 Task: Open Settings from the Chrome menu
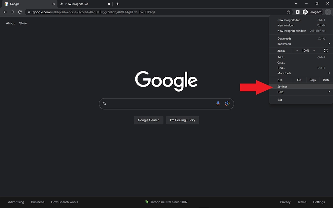click(301, 86)
